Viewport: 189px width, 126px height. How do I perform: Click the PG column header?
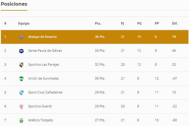139,24
